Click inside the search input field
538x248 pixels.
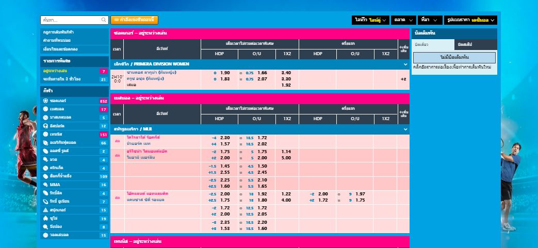pos(71,20)
